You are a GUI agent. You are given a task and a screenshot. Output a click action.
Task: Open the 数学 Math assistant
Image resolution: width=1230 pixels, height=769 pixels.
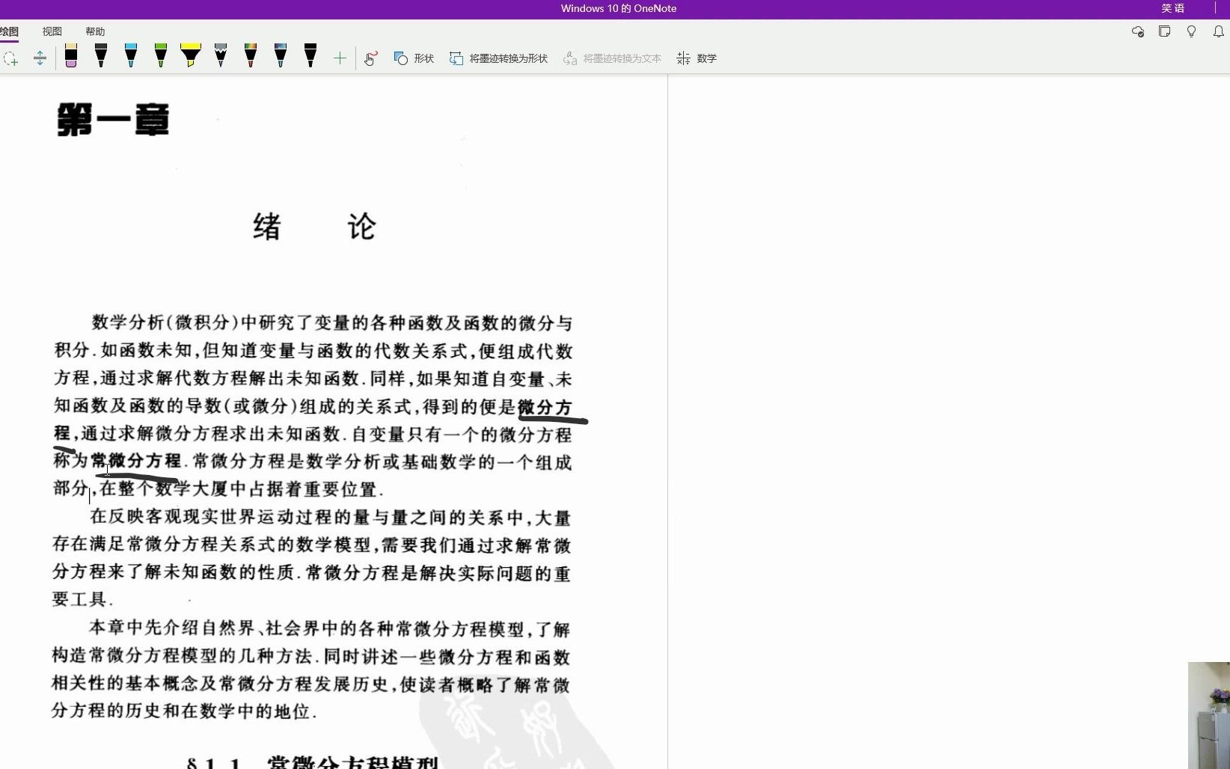click(x=697, y=58)
